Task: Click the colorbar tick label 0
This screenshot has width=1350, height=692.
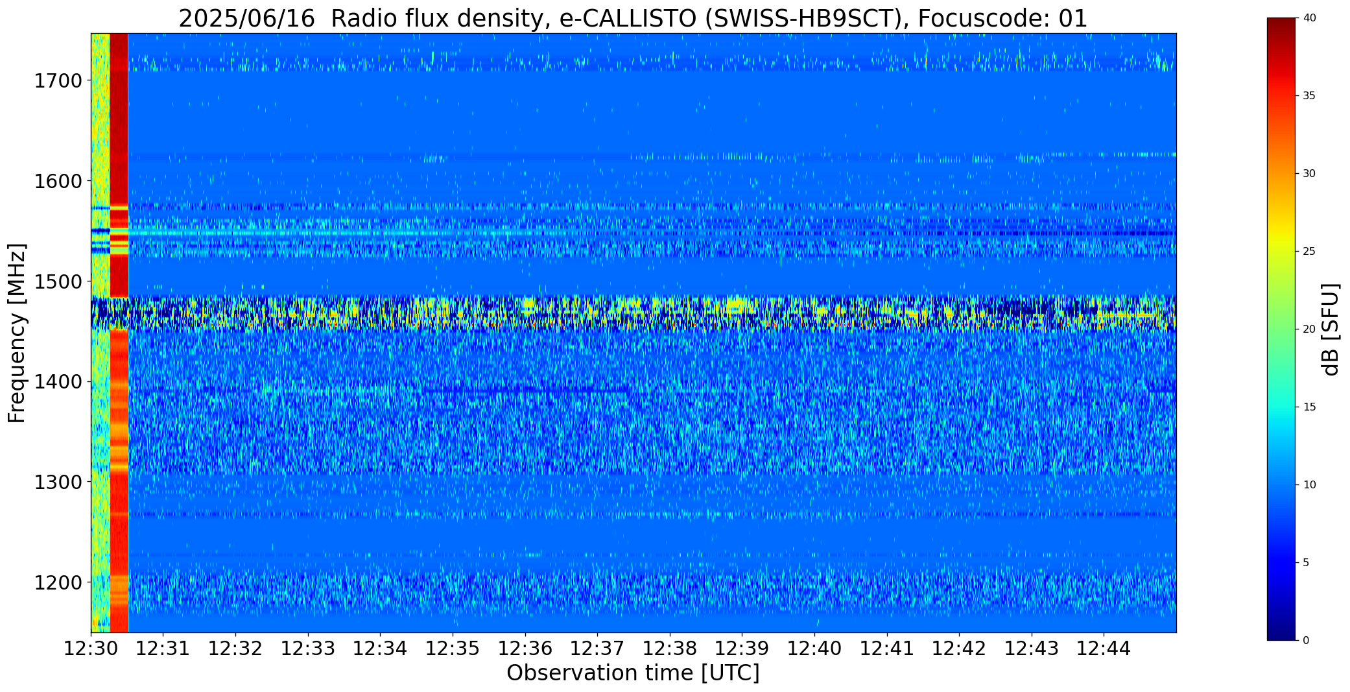Action: click(1305, 641)
